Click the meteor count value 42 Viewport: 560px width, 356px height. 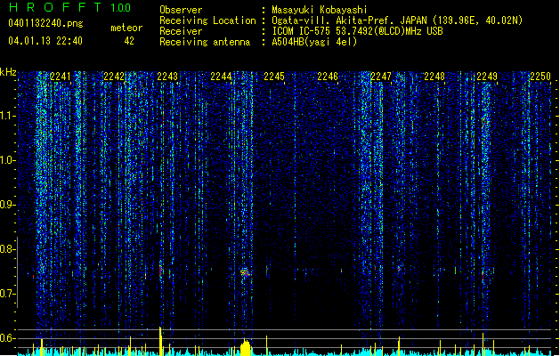pos(129,41)
